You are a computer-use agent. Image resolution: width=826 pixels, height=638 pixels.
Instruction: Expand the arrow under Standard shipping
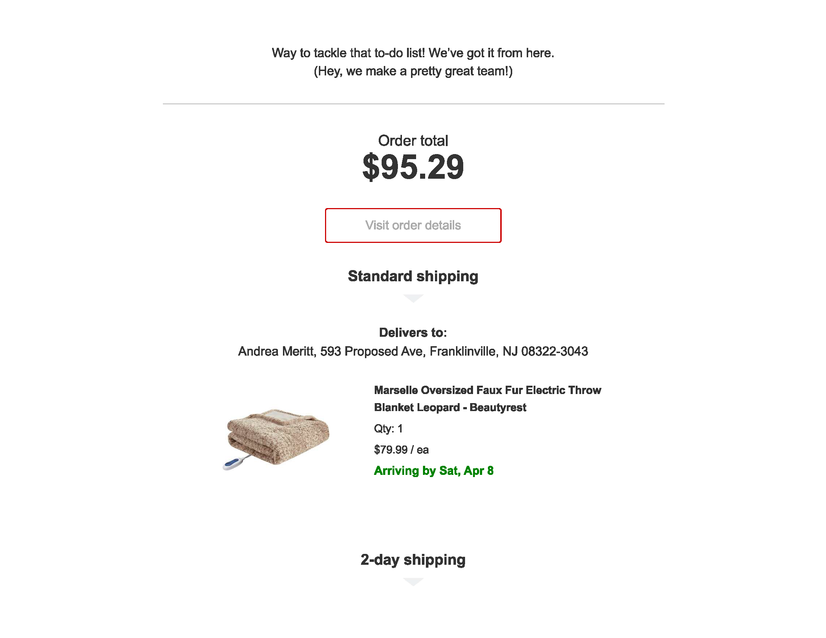[x=413, y=299]
